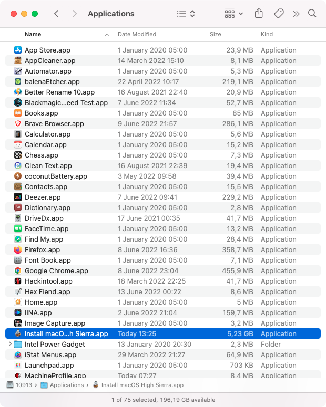Select the MachineProfile.app row

(x=163, y=374)
